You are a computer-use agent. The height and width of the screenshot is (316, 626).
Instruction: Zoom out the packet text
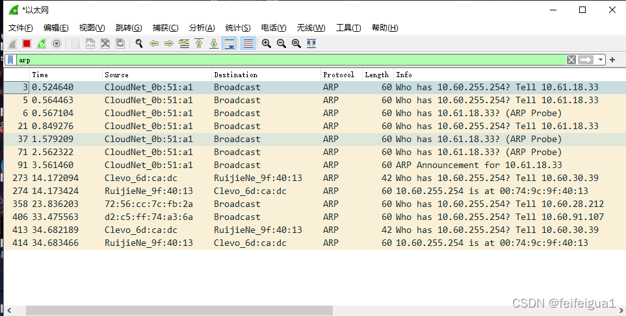281,43
